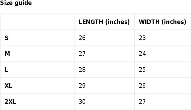
Task: Select the WIDTH (inches) column header
Action: [163, 22]
